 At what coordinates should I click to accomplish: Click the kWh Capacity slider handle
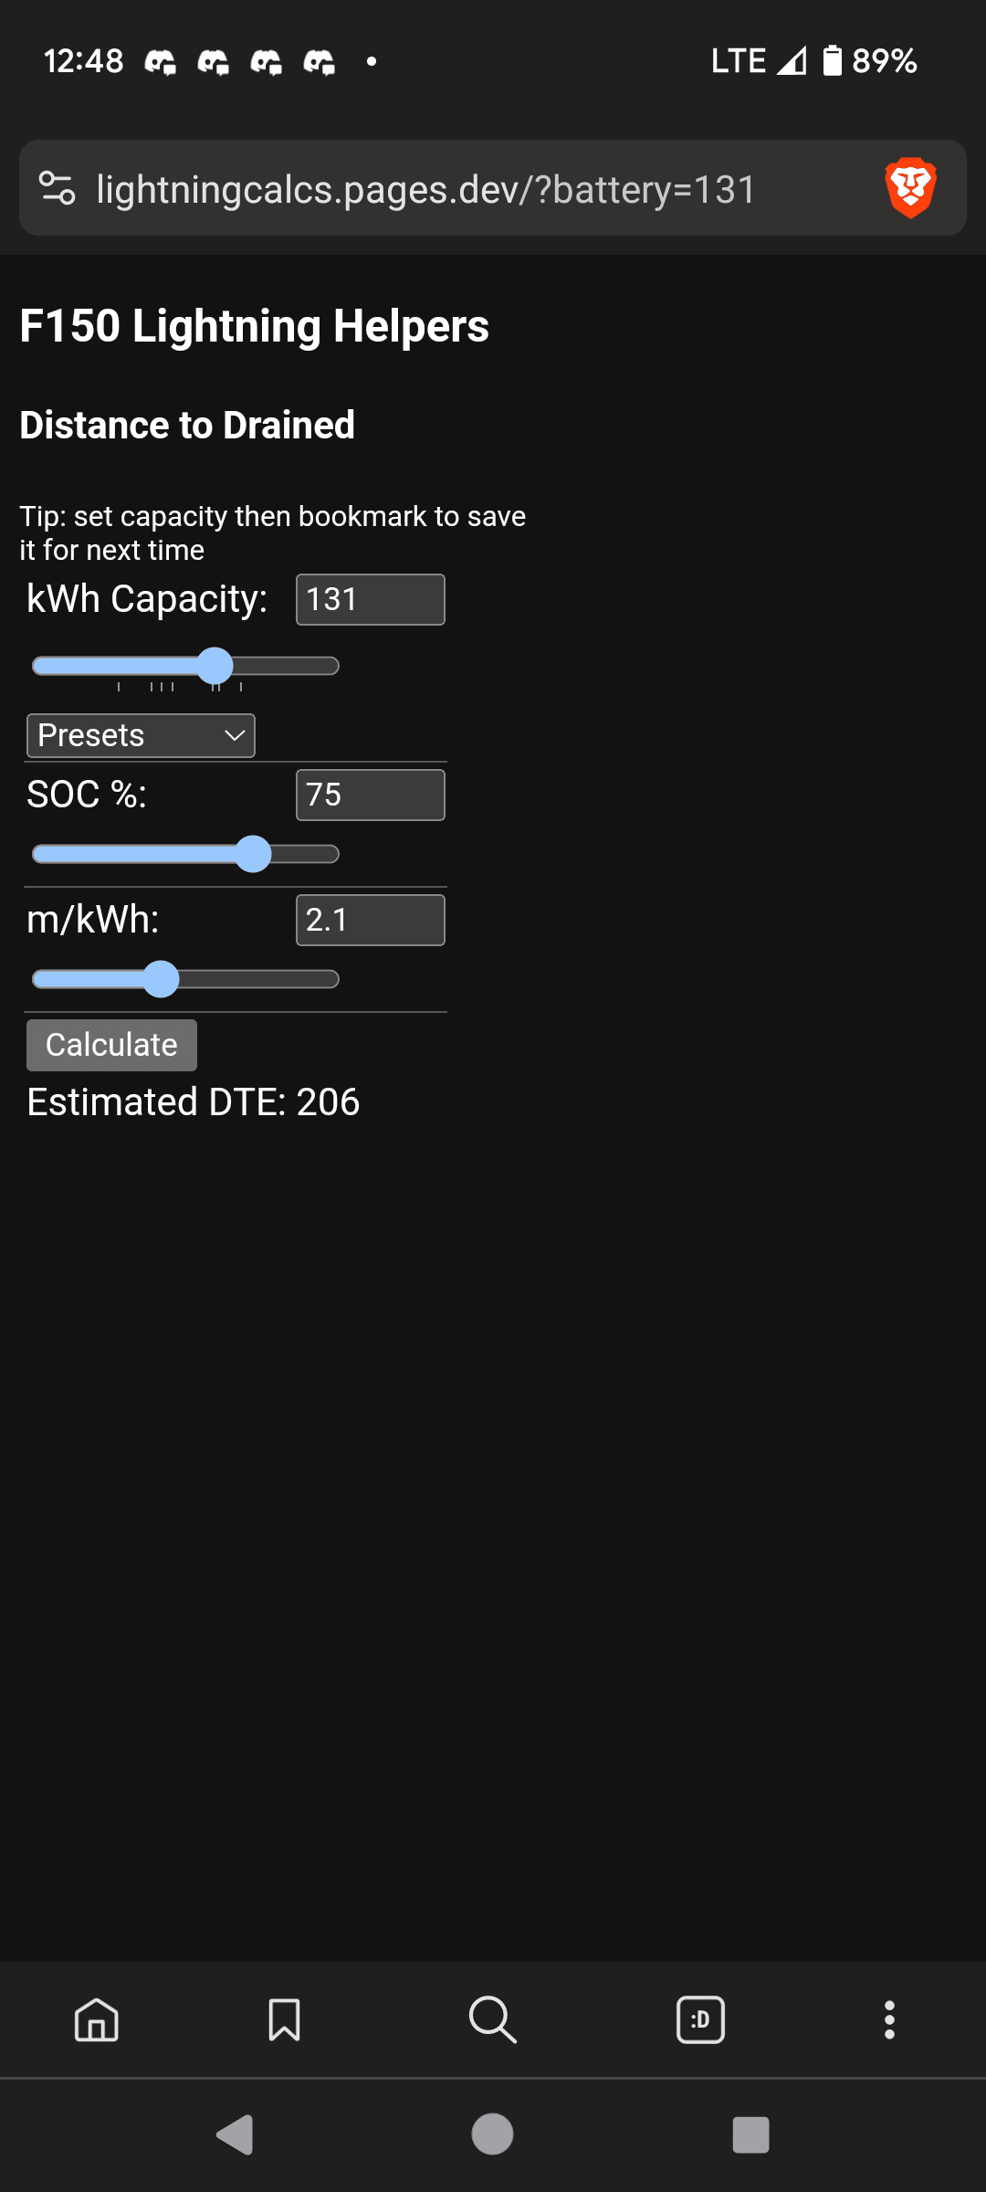pyautogui.click(x=215, y=666)
